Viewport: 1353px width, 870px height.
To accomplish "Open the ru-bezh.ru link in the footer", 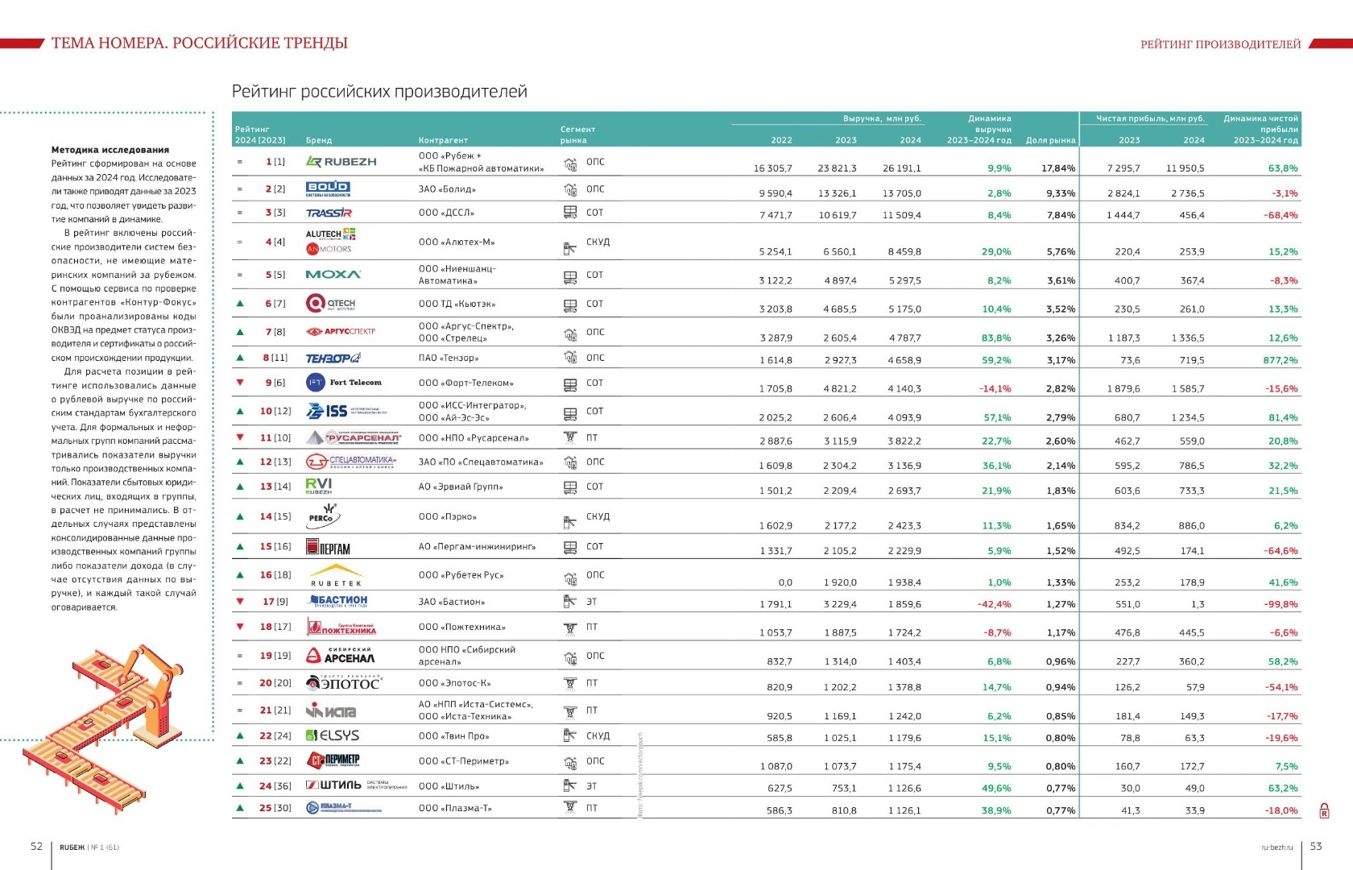I will [1276, 847].
